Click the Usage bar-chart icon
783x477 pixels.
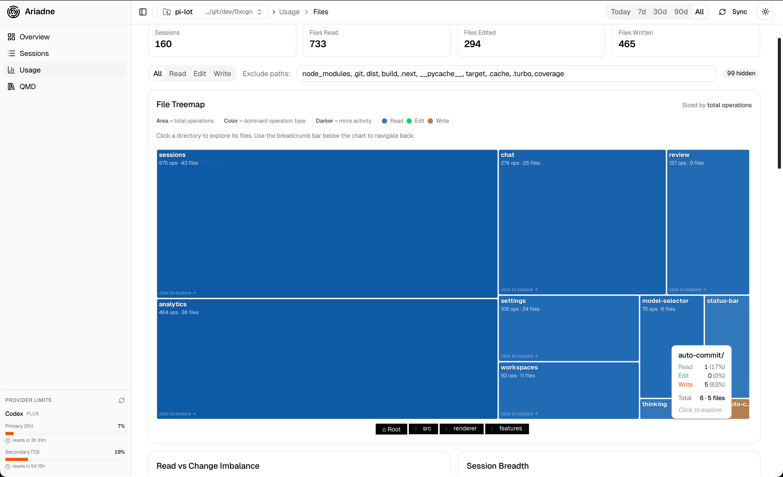[x=11, y=70]
